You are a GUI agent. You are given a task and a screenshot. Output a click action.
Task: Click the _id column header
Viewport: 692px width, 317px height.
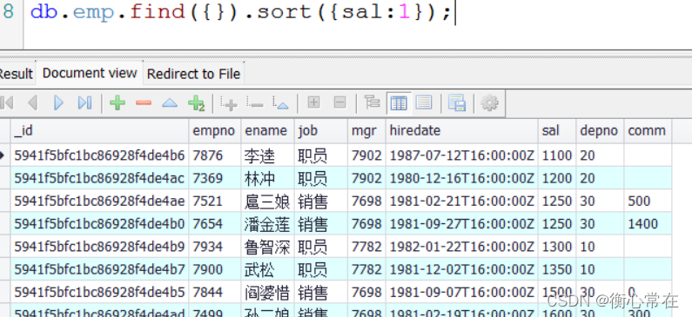click(x=100, y=131)
